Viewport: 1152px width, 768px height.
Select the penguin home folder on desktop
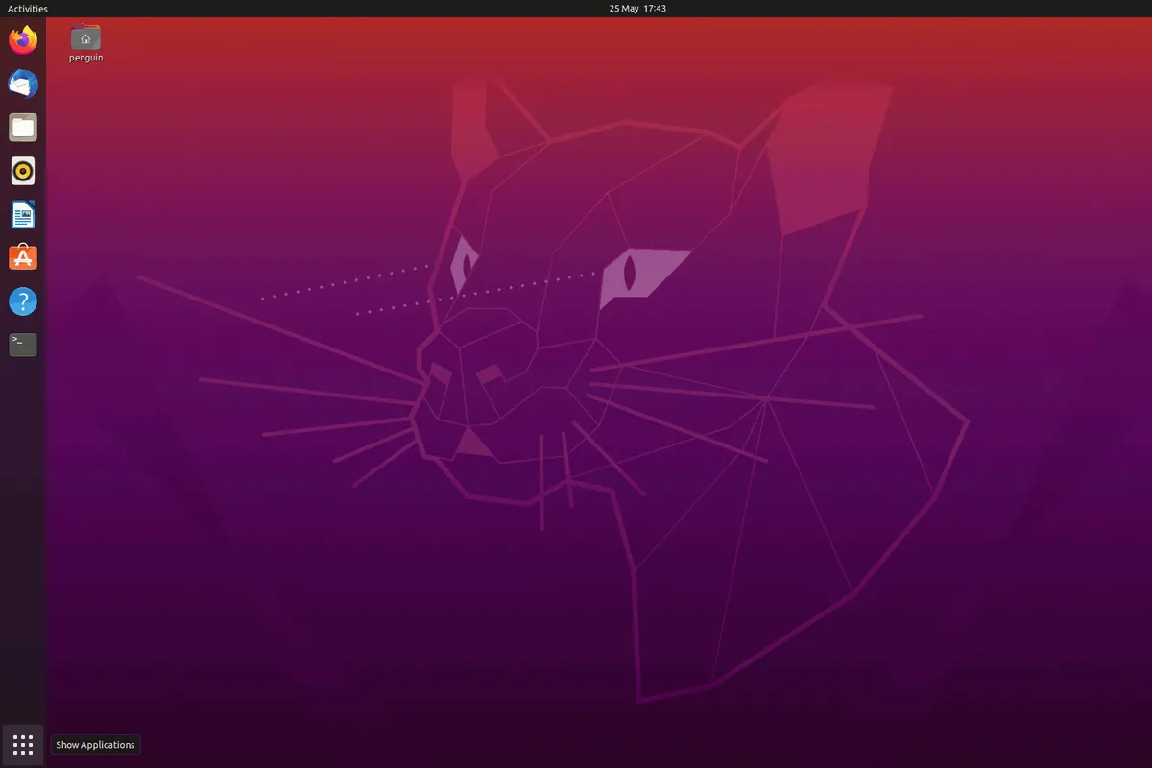(85, 37)
